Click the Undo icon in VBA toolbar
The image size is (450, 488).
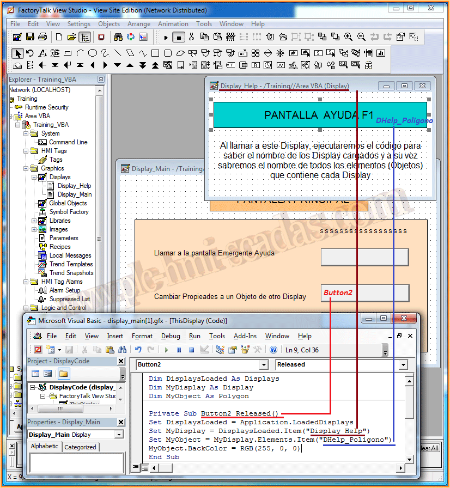pyautogui.click(x=138, y=350)
